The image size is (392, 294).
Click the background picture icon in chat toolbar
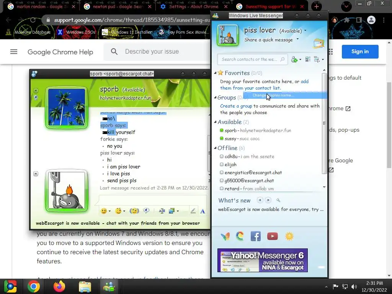(172, 211)
